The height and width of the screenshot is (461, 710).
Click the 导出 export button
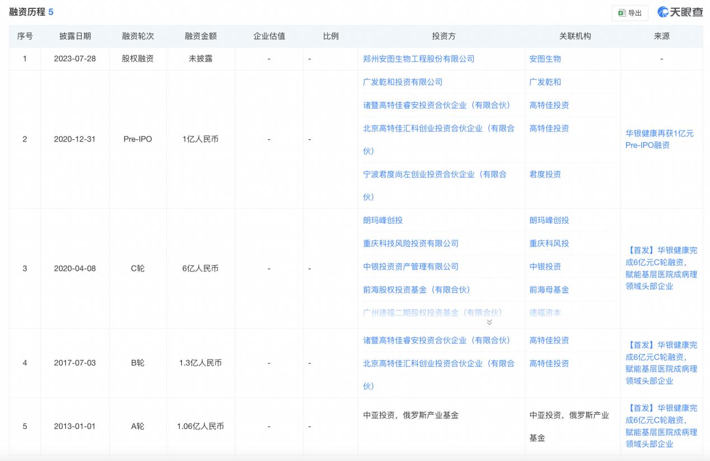630,13
